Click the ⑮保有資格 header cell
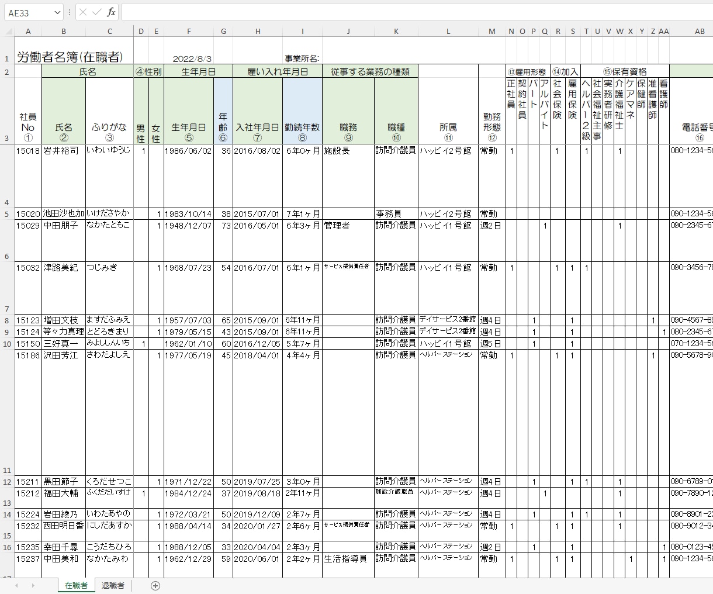Image resolution: width=713 pixels, height=594 pixels. pyautogui.click(x=625, y=71)
